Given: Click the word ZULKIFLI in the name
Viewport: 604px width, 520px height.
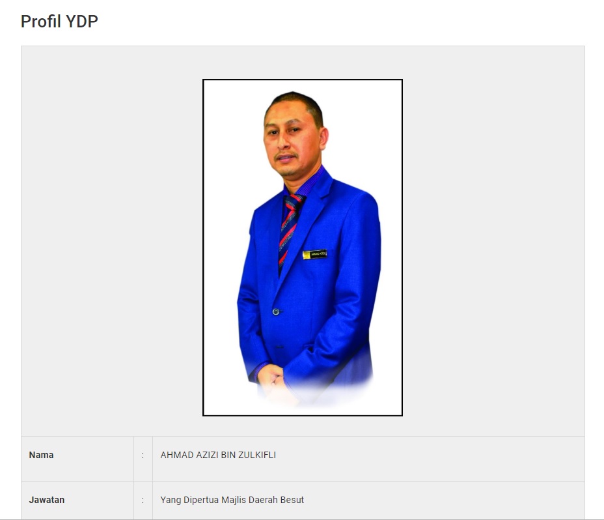Looking at the screenshot, I should tap(257, 455).
